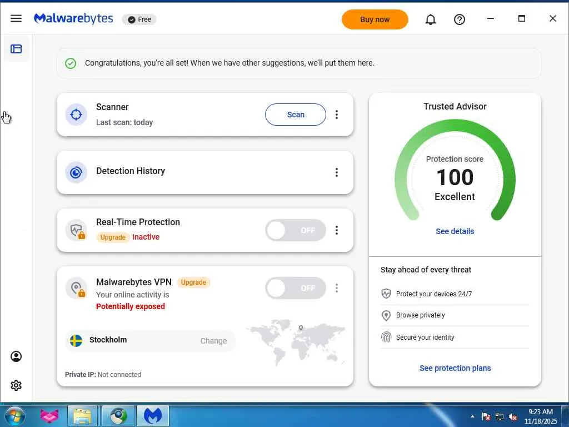Click the fingerprint icon beside Secure your identity
This screenshot has width=569, height=427.
pos(386,337)
